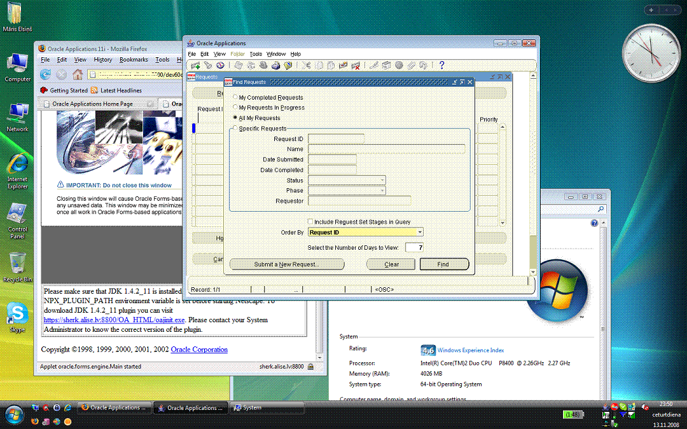Screen dimensions: 687x429
Task: Open the Window menu in Oracle Applications
Action: pos(276,54)
